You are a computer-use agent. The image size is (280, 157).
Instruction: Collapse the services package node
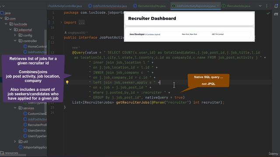(x=15, y=108)
